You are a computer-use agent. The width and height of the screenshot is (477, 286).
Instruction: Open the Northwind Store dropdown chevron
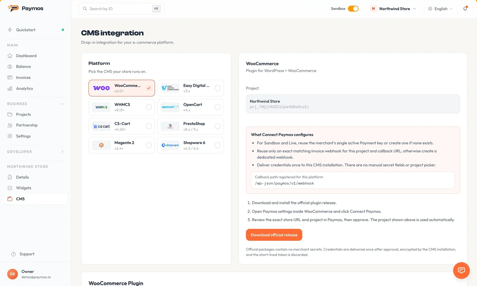[x=414, y=9]
